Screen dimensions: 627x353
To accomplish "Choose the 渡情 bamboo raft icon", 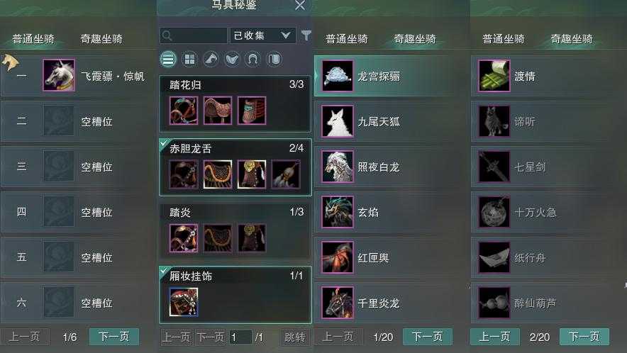I will tap(494, 76).
